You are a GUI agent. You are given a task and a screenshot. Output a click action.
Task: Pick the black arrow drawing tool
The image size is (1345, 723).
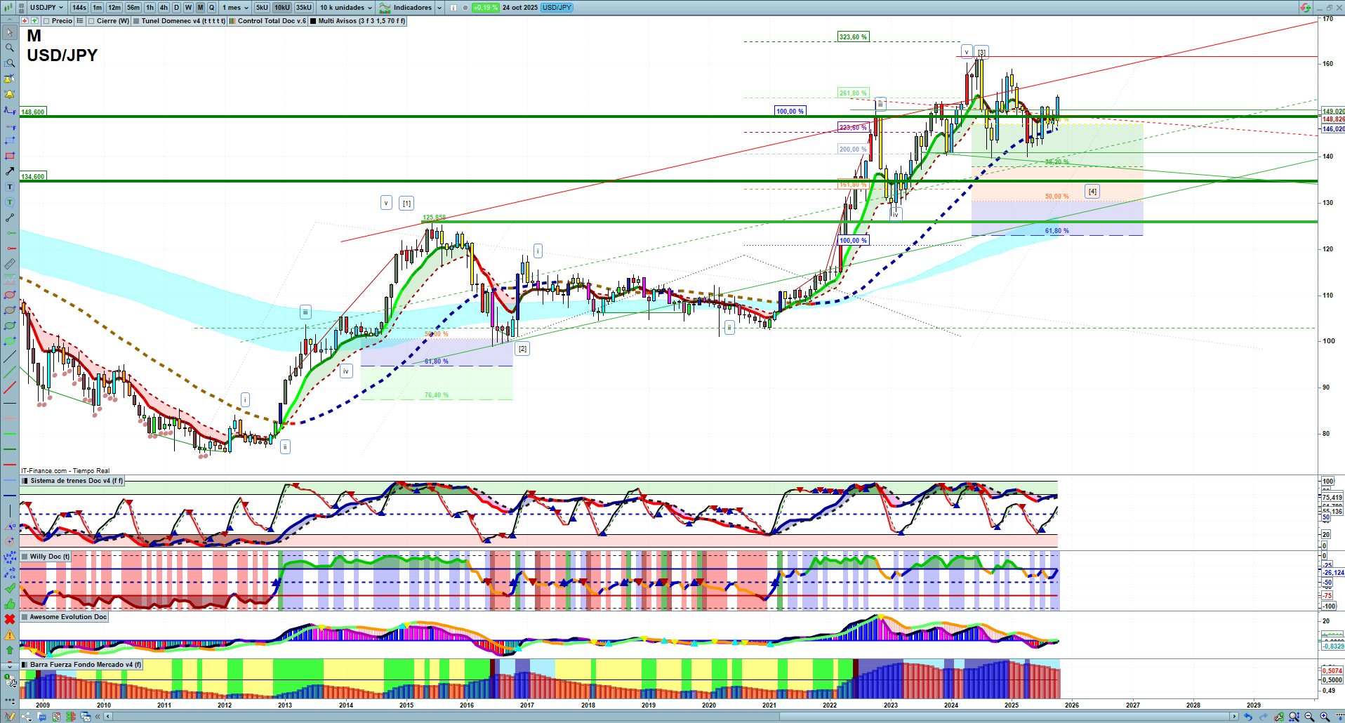(10, 171)
